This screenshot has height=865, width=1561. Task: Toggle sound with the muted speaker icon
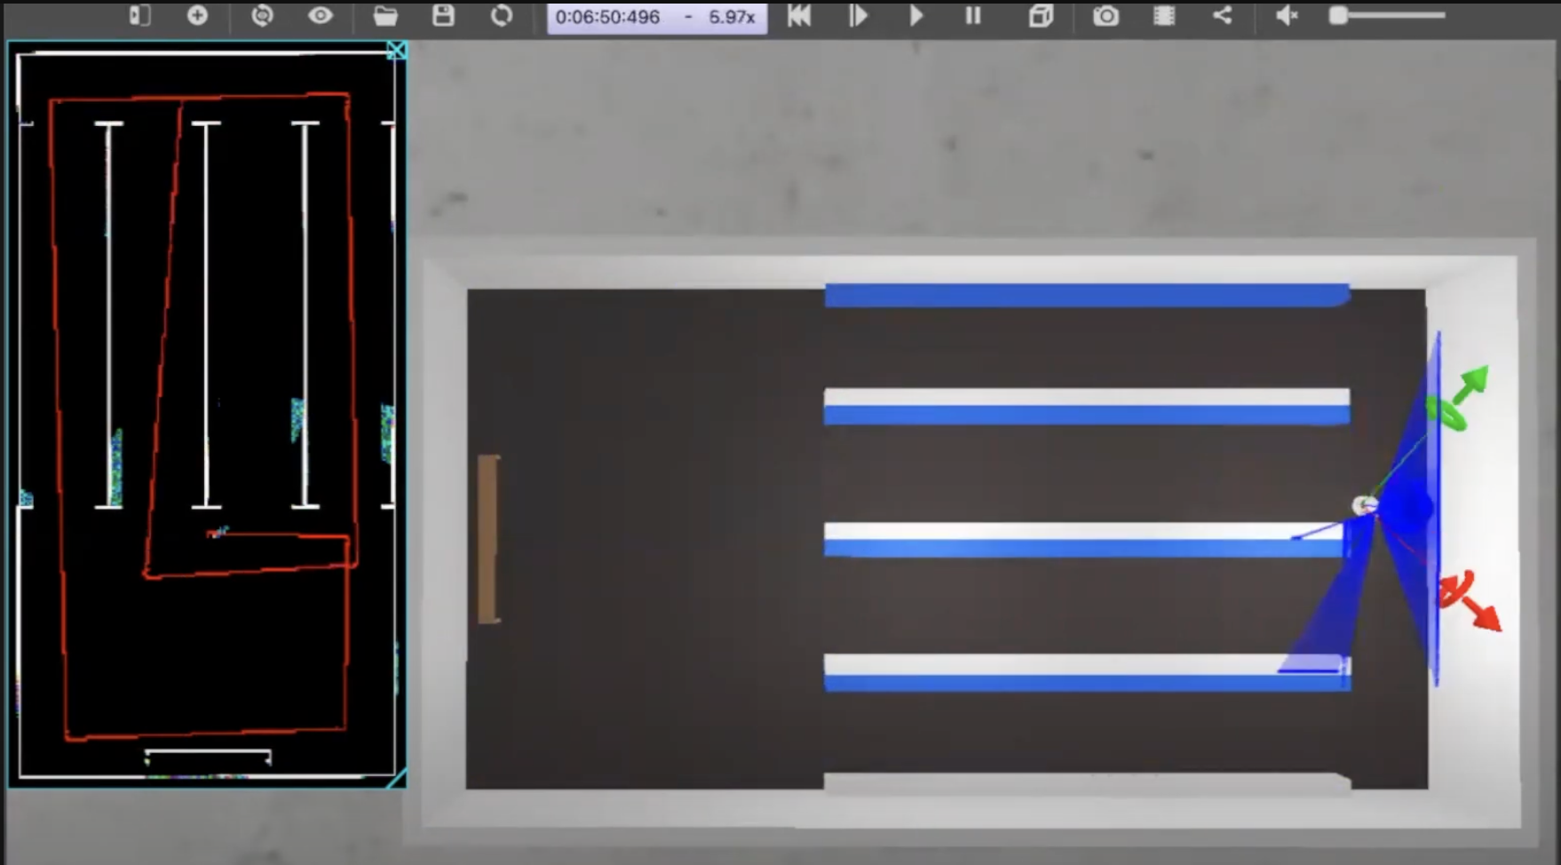pyautogui.click(x=1287, y=16)
